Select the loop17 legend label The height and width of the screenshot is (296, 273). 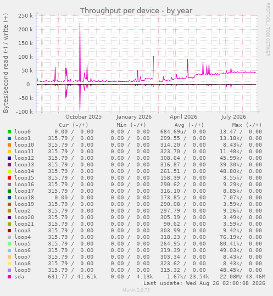[24, 191]
